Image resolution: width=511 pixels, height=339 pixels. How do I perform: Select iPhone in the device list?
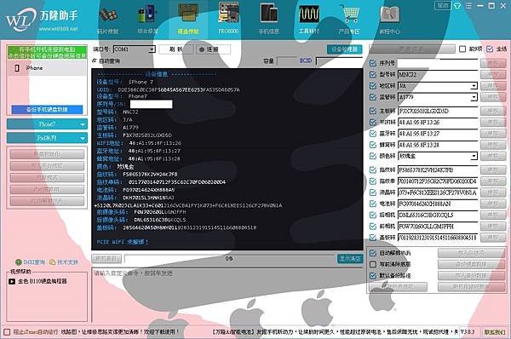tap(47, 68)
